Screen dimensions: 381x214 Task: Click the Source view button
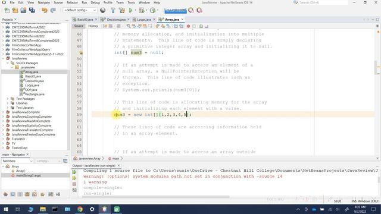pos(79,26)
